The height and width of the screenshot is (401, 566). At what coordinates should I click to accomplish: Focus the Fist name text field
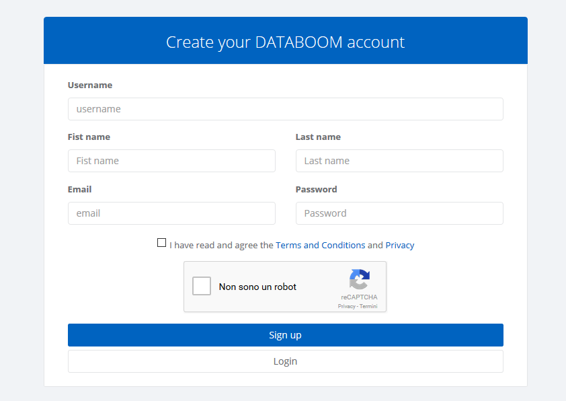[171, 161]
